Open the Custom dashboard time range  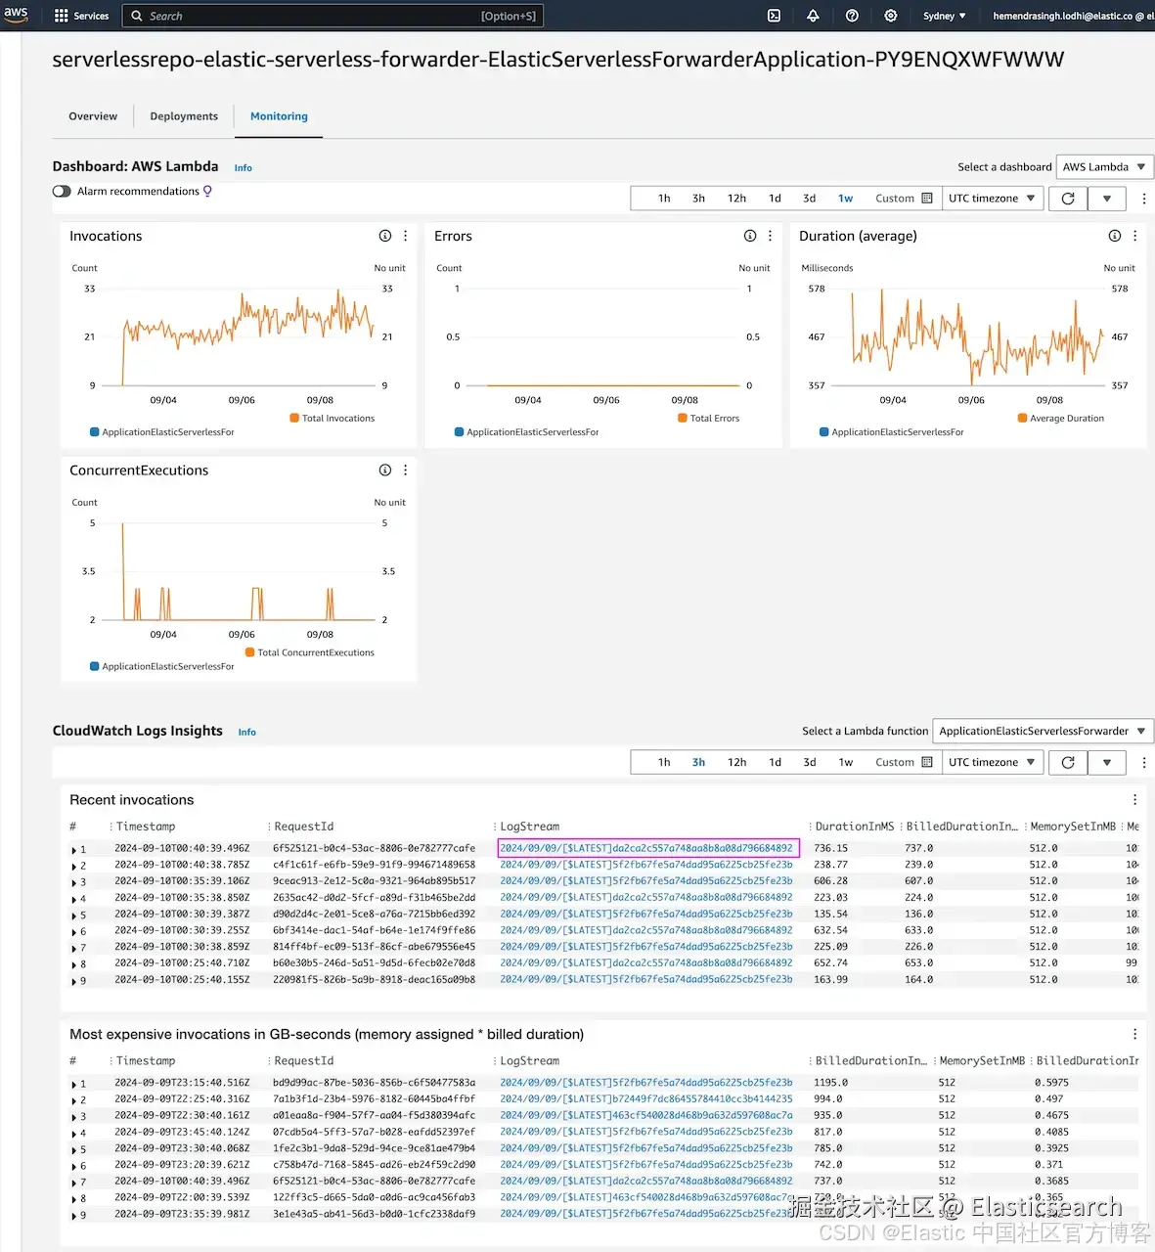[x=904, y=199]
